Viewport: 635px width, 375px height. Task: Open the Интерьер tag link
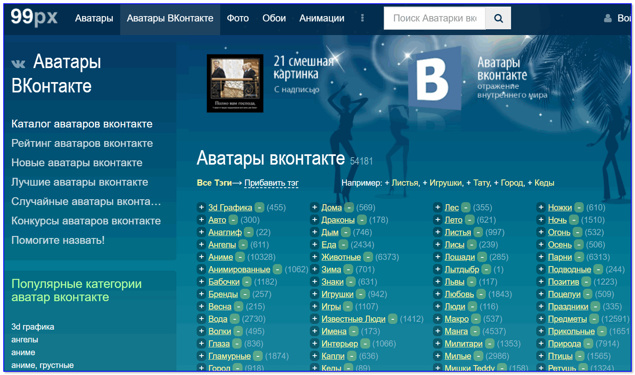coord(340,344)
